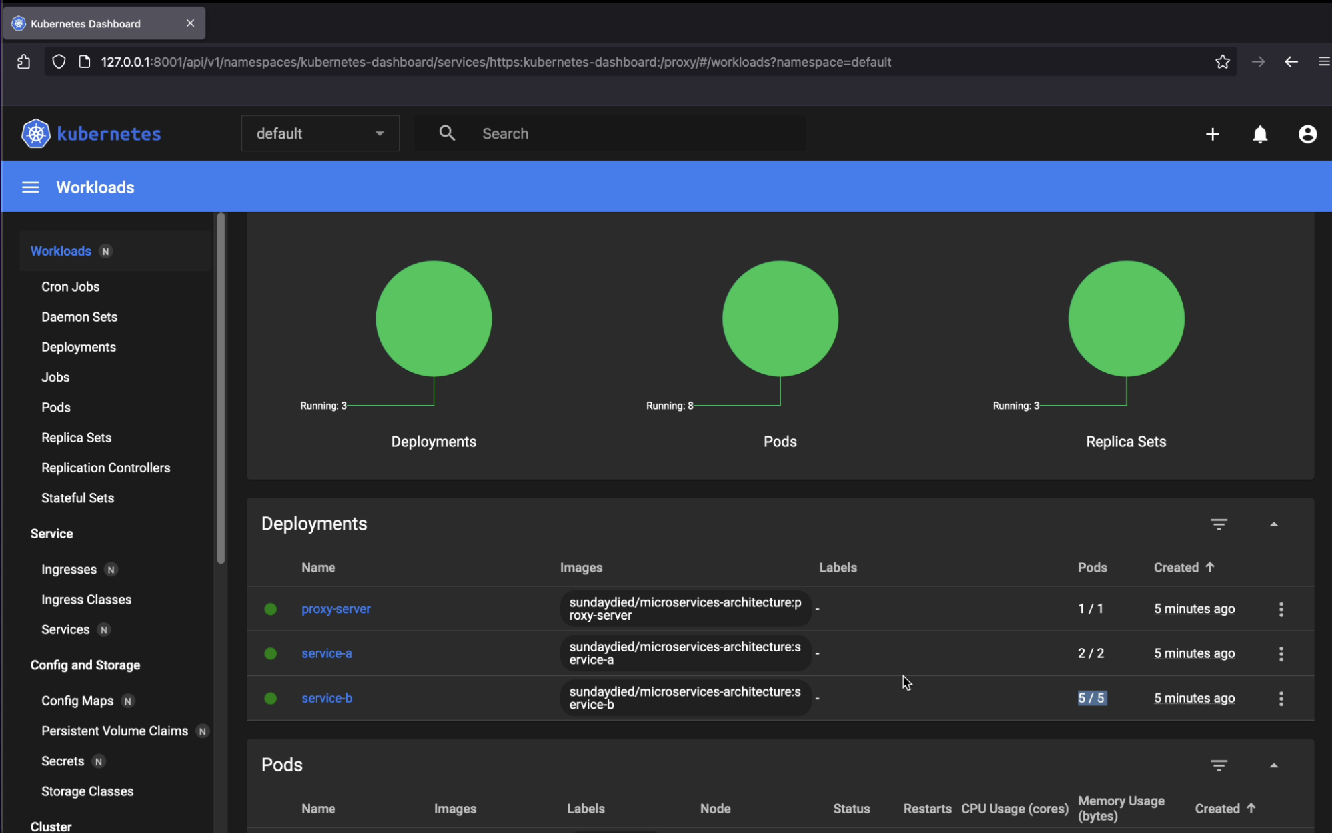Open Services in sidebar
Viewport: 1332px width, 834px height.
(x=65, y=629)
